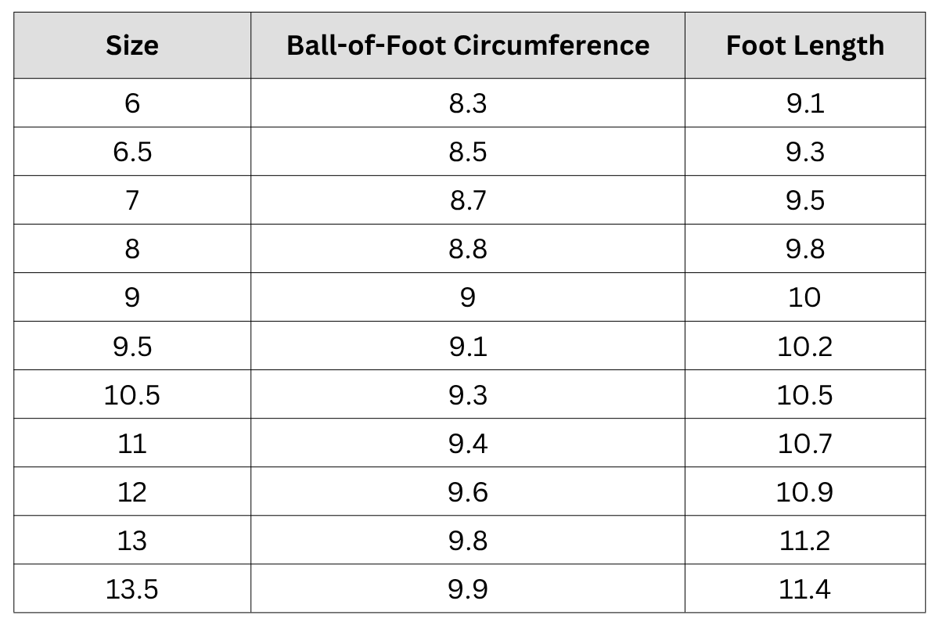Image resolution: width=939 pixels, height=626 pixels.
Task: Click the 11.2 foot length value
Action: tap(804, 540)
